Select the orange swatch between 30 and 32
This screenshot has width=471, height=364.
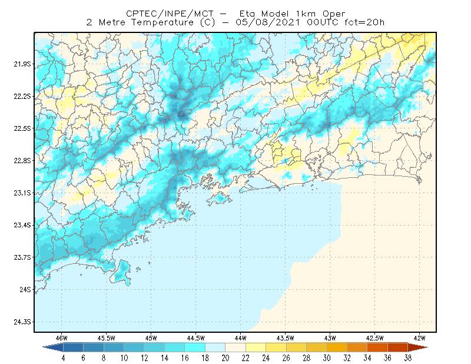[x=337, y=348]
